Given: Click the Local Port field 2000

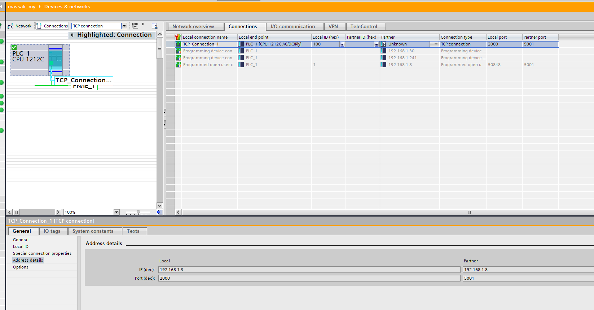Looking at the screenshot, I should click(x=309, y=278).
